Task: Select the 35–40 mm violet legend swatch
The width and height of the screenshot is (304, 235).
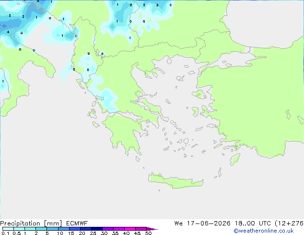Action: 118,229
